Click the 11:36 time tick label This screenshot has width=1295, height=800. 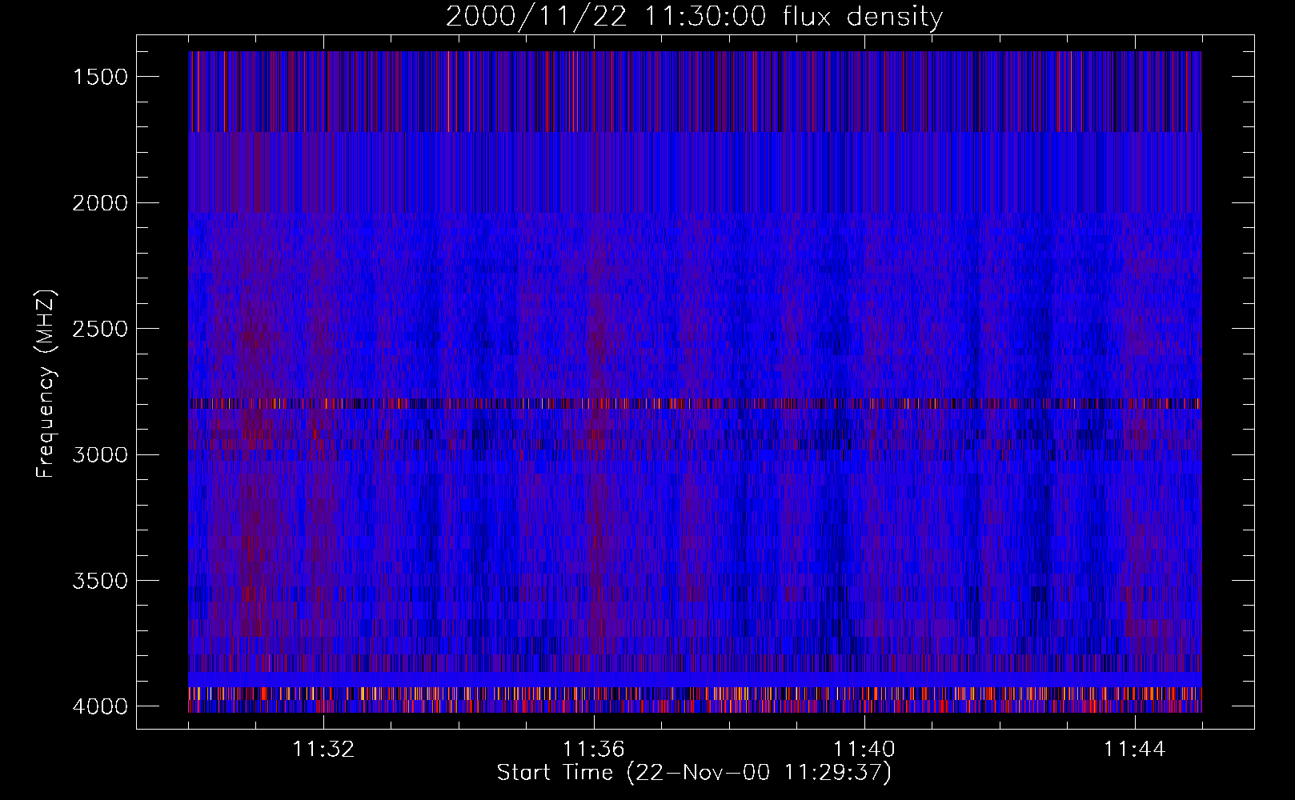(x=594, y=750)
